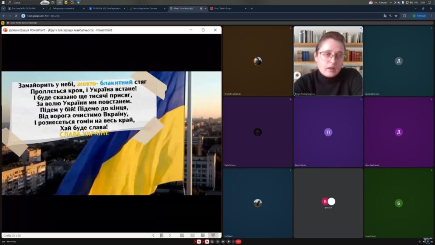Bookmark this page with star icon
This screenshot has width=435, height=245.
pos(396,16)
